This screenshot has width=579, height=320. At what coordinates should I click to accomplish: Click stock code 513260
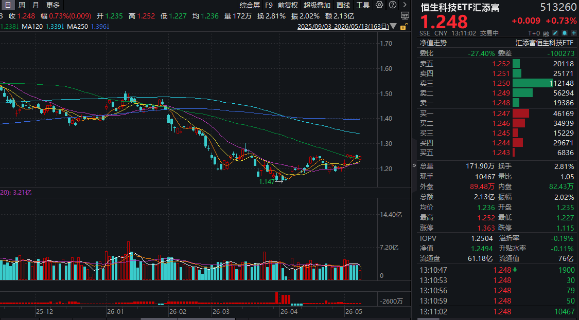point(558,7)
